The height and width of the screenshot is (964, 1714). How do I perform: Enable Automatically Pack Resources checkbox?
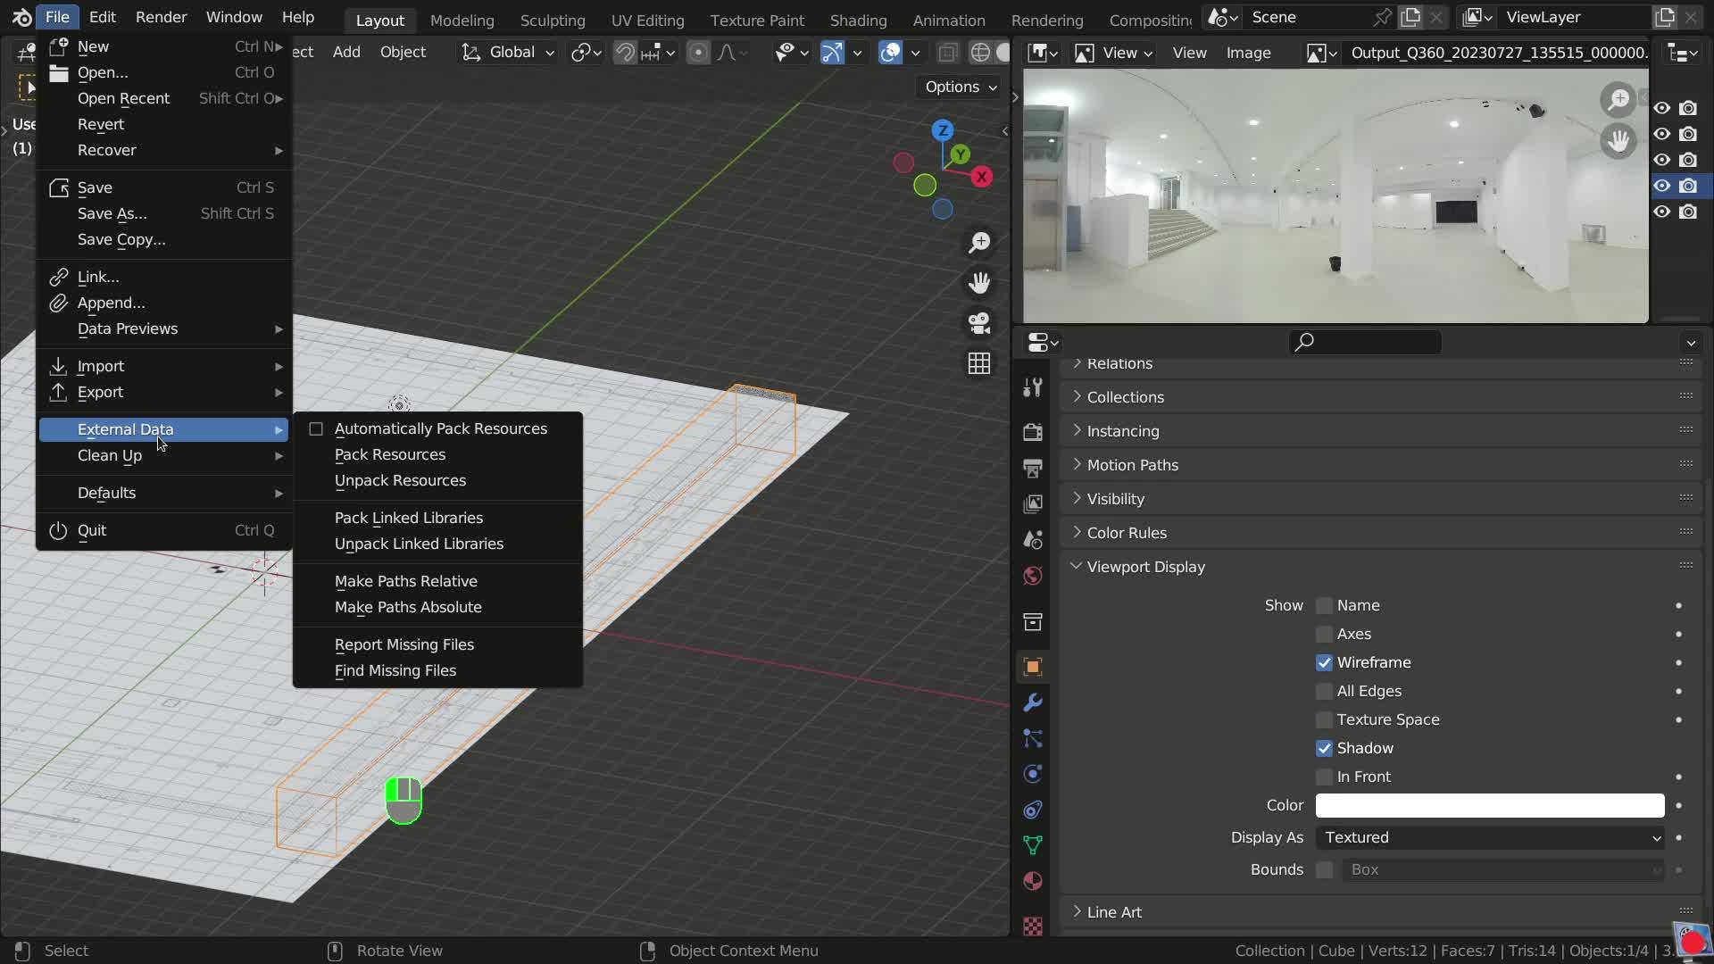316,429
